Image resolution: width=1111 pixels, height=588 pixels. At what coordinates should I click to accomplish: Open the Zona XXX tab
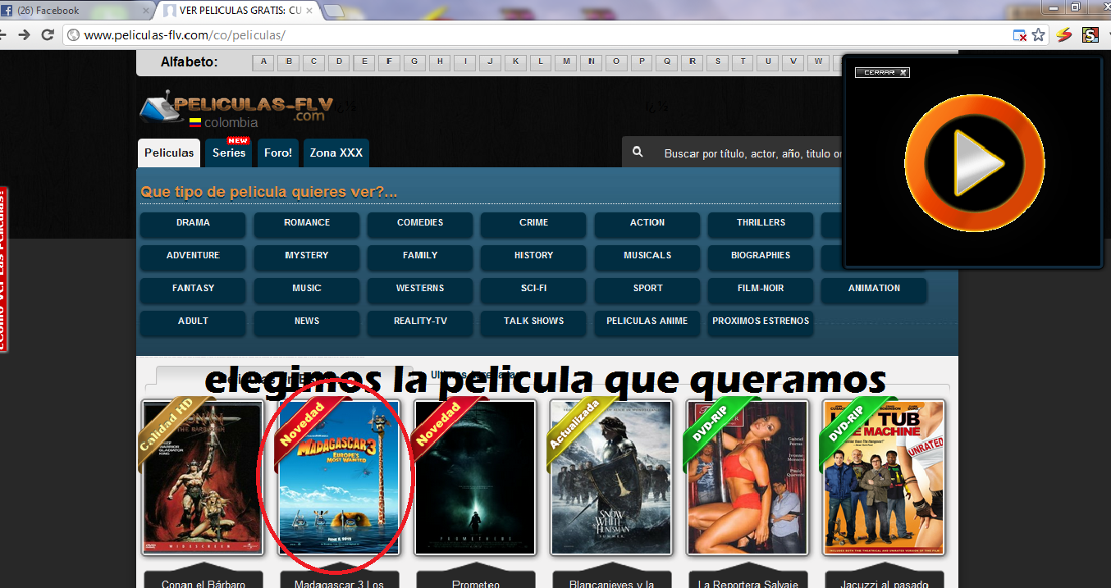336,153
